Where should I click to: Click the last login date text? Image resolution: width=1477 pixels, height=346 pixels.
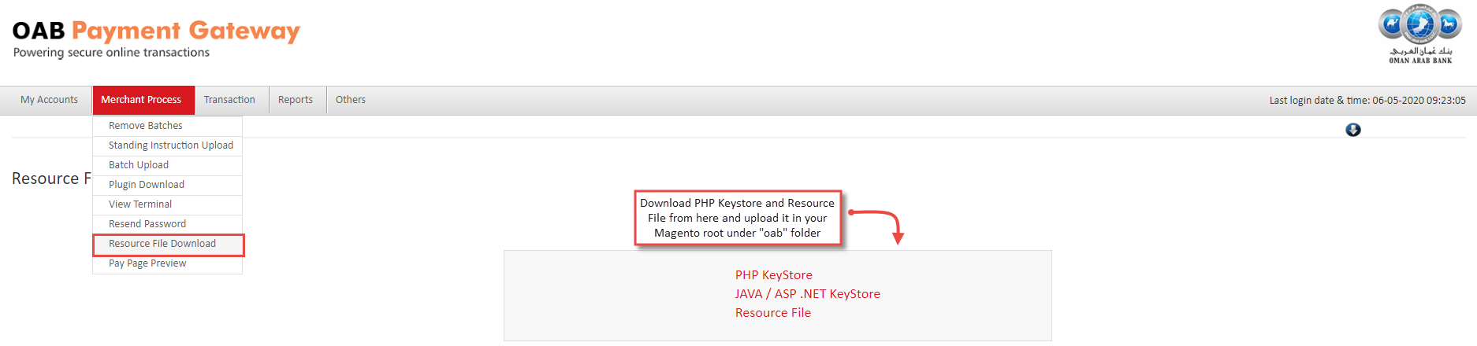1367,101
